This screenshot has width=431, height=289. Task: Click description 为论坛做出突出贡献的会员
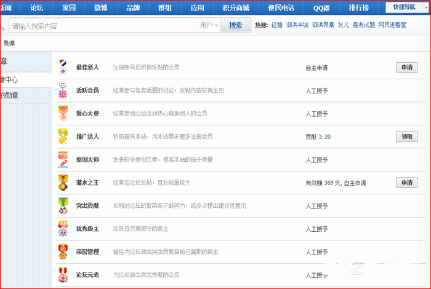tap(147, 275)
